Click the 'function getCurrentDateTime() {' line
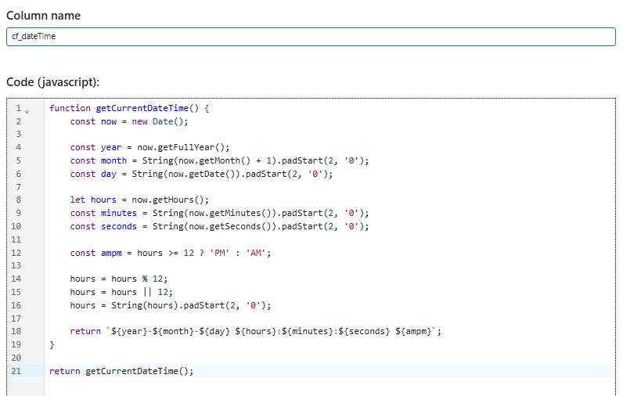 (x=129, y=109)
